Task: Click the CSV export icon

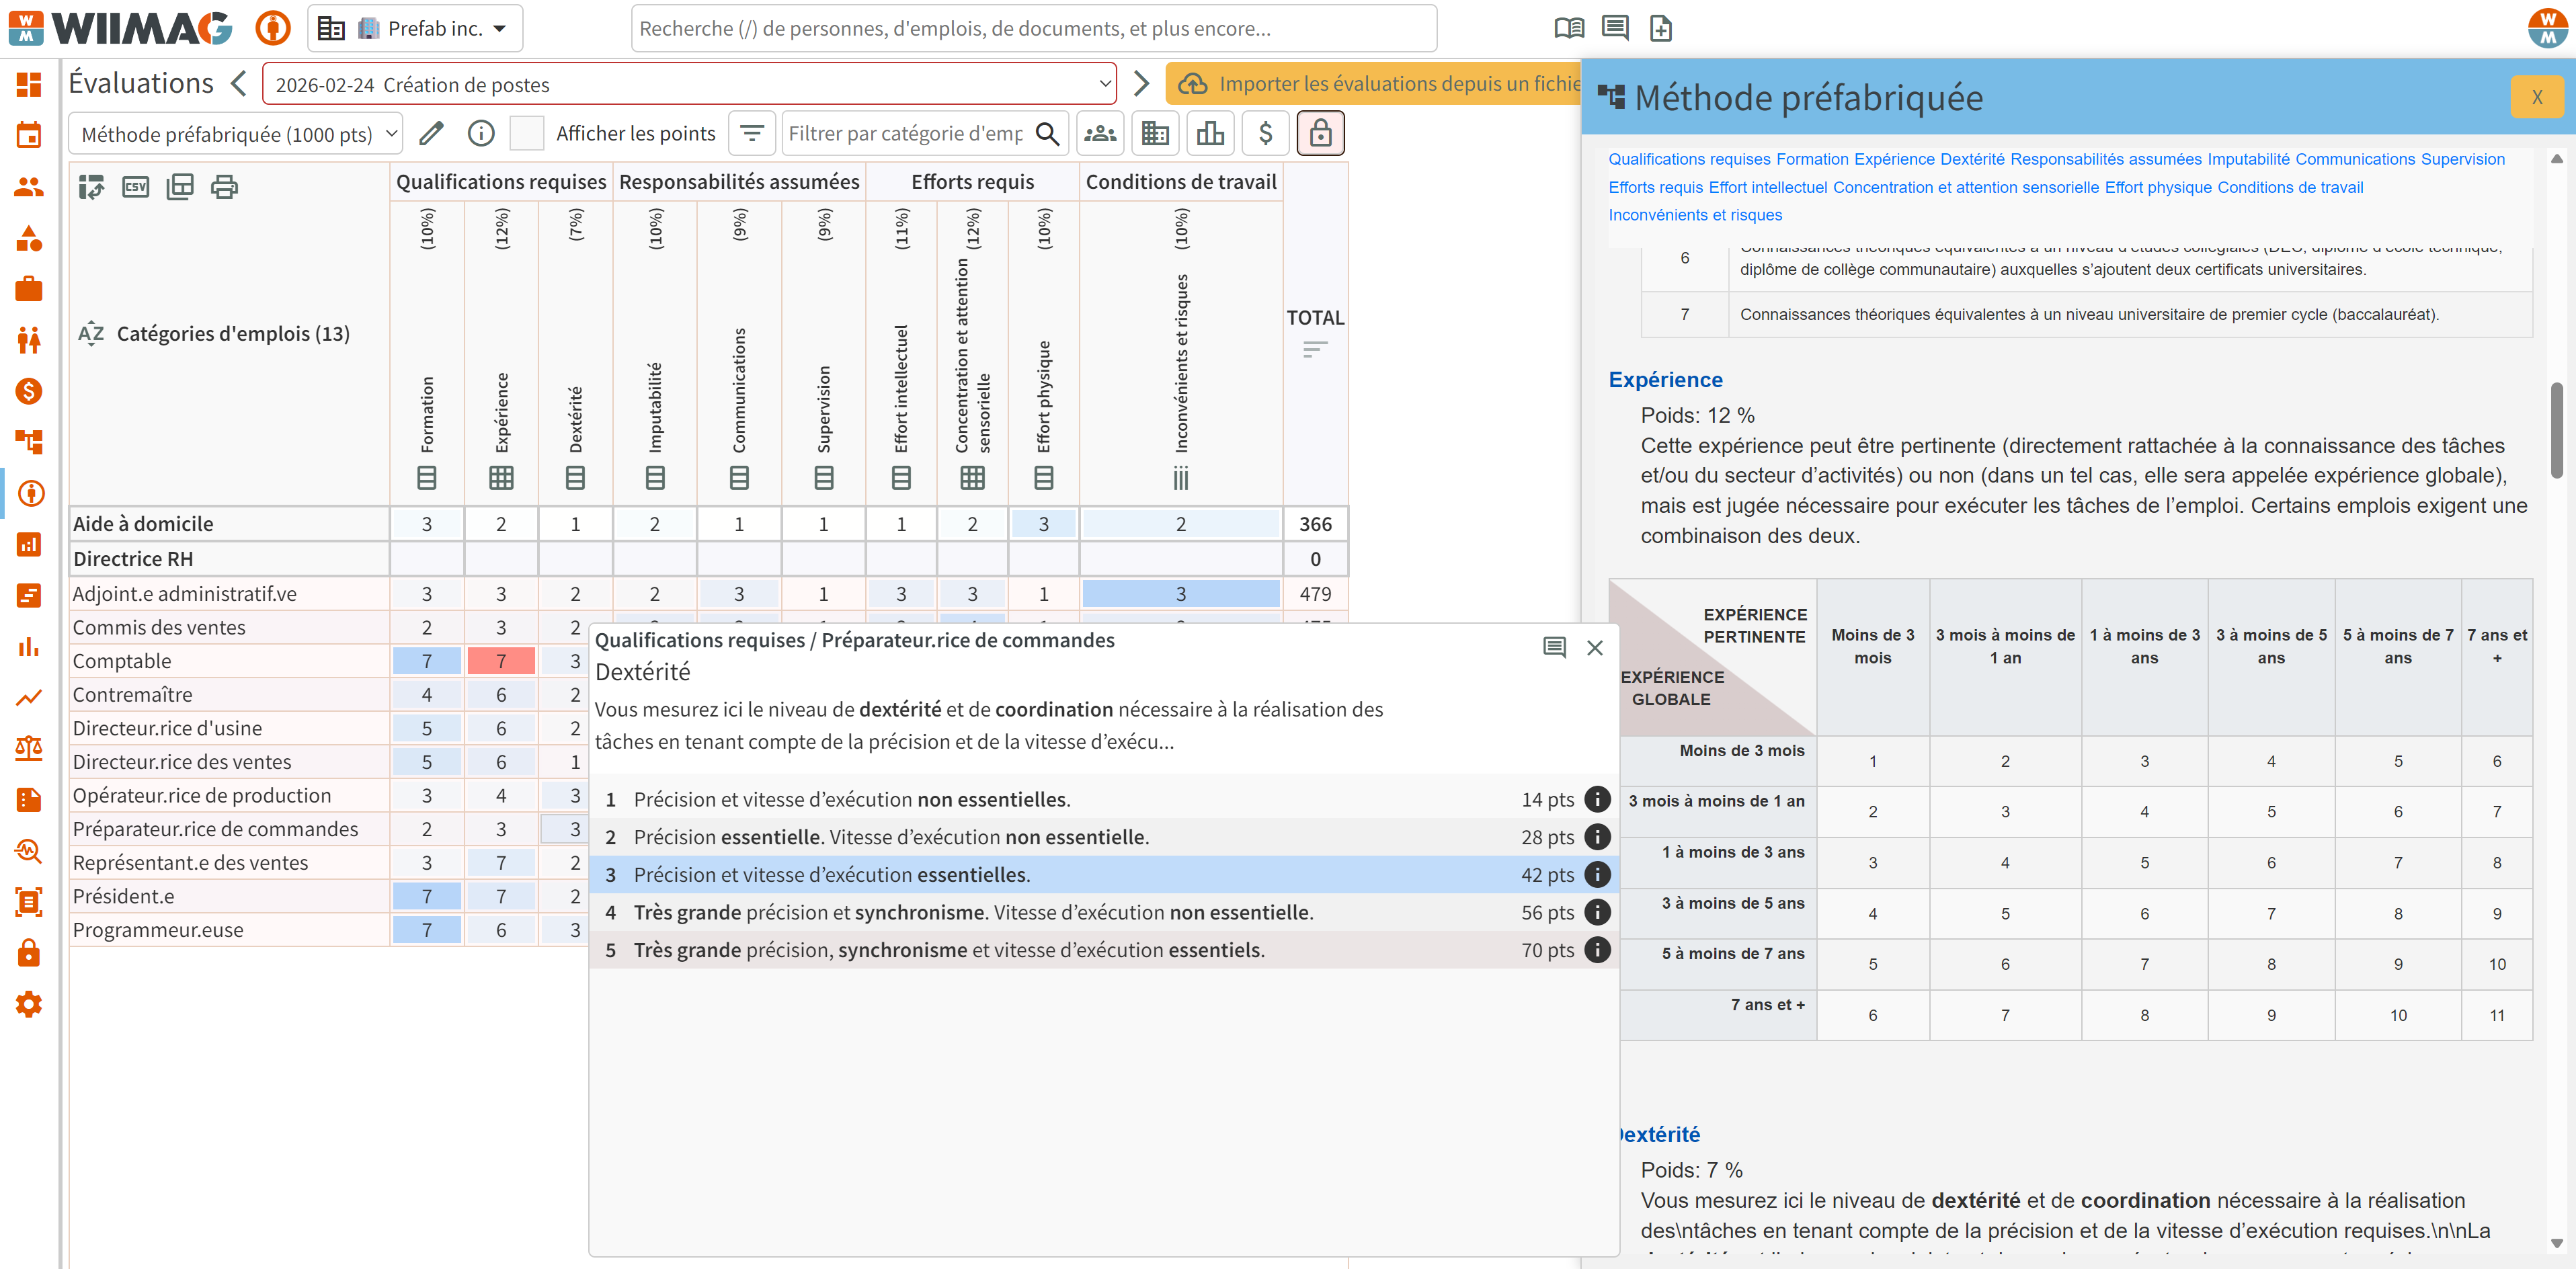Action: click(135, 186)
